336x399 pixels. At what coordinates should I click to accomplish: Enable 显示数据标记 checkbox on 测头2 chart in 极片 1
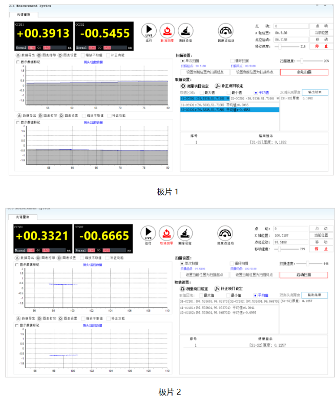(x=18, y=123)
